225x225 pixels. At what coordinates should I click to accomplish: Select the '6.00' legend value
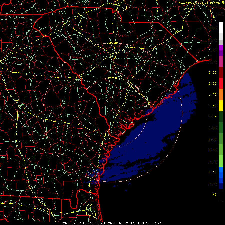click(x=213, y=39)
